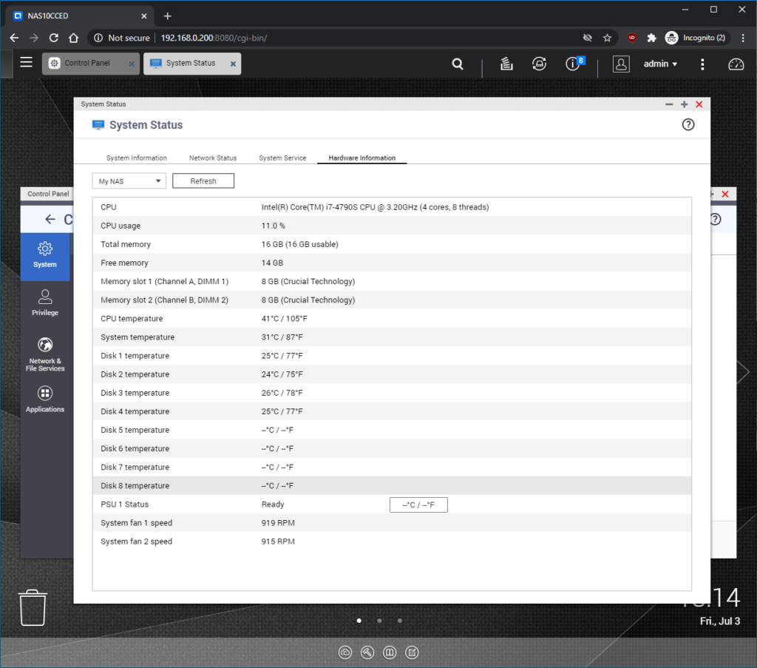Open the third bottom dock icon
757x668 pixels.
click(x=390, y=652)
